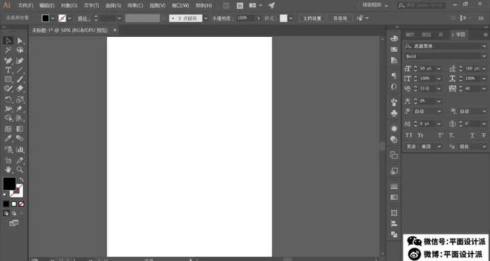Screen dimensions: 490x261
Task: Select the Line Segment tool
Action: 20,70
